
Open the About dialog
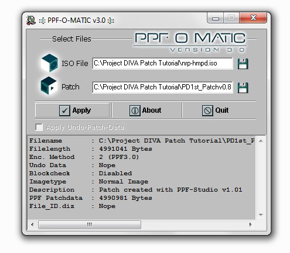[x=145, y=110]
